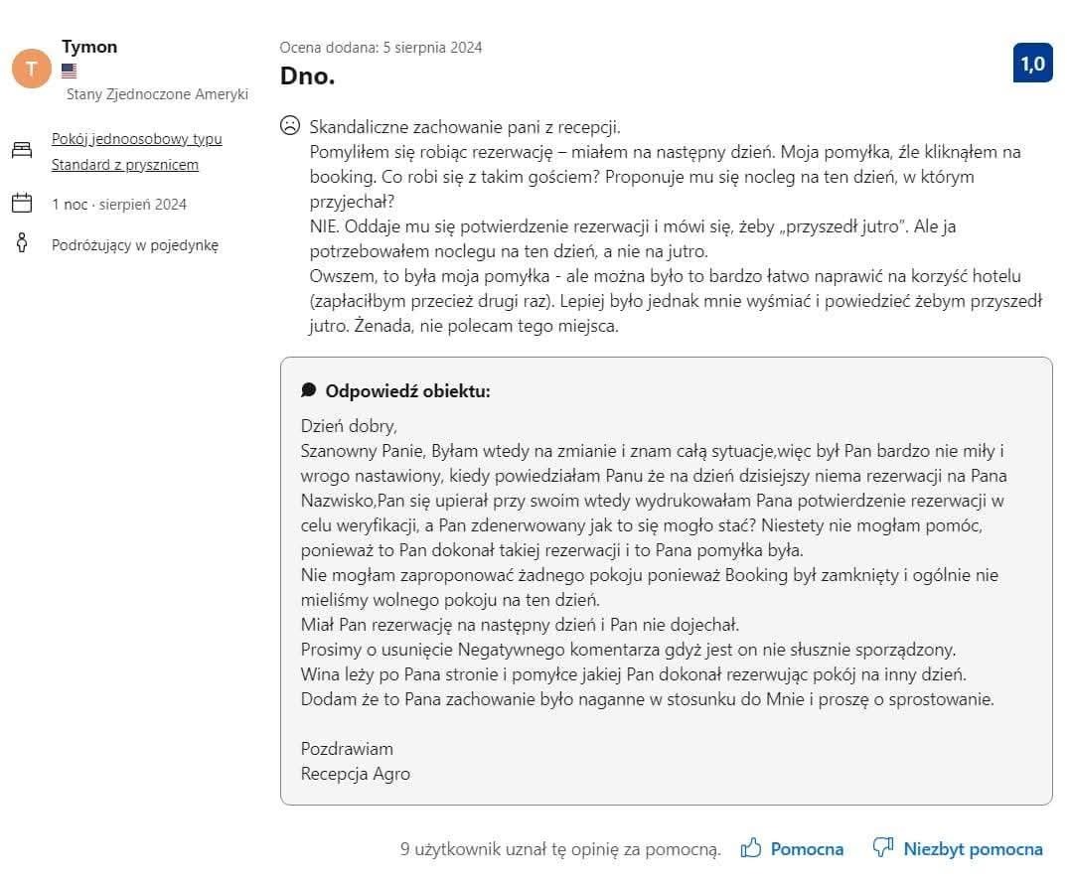Click the calendar icon next to stay date
Image resolution: width=1069 pixels, height=886 pixels.
click(x=22, y=204)
